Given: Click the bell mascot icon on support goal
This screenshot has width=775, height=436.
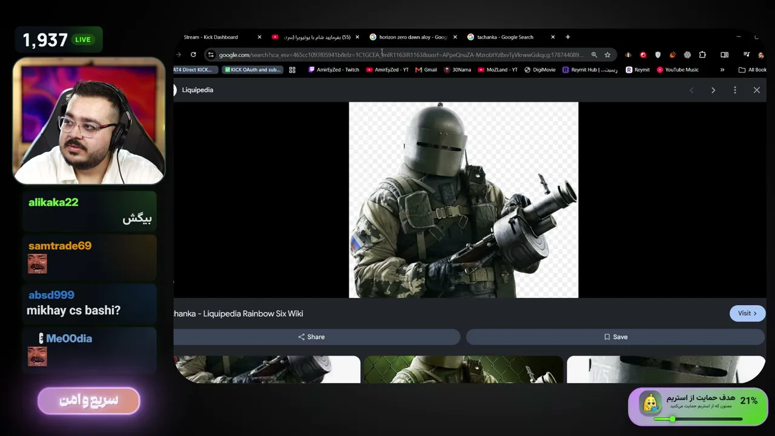Looking at the screenshot, I should [x=651, y=403].
